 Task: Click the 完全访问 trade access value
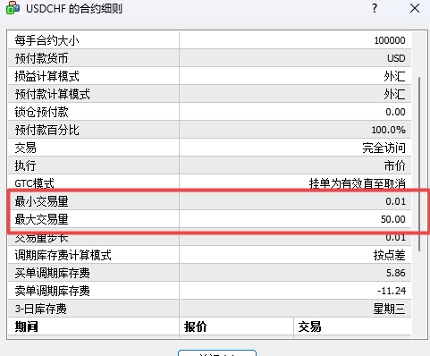pos(384,148)
